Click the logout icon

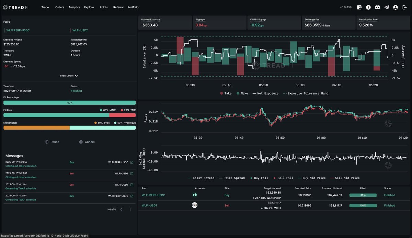404,7
